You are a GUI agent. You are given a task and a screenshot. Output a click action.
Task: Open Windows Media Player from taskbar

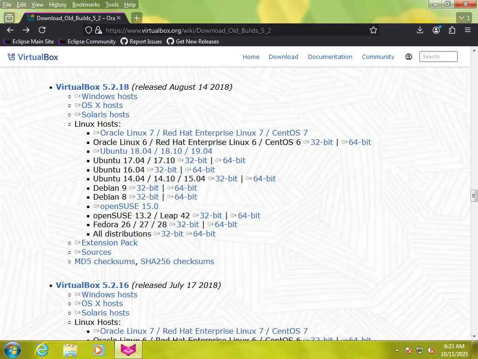tap(98, 350)
